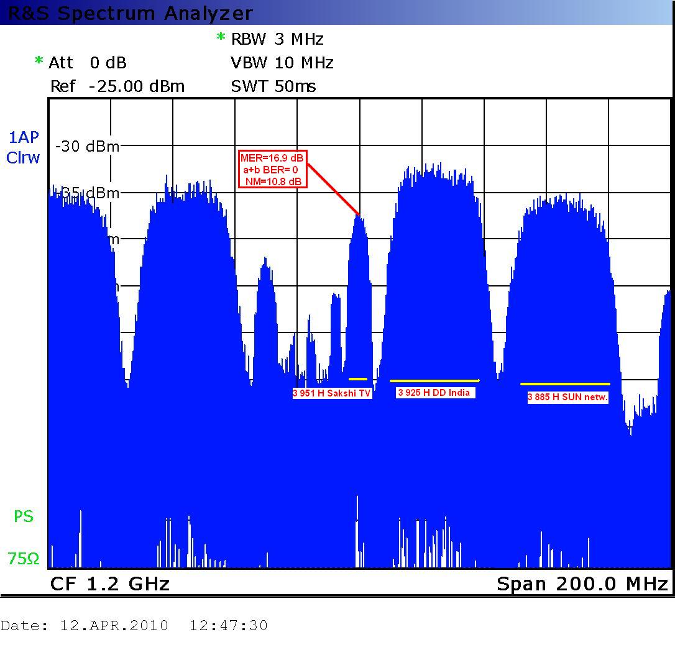The image size is (675, 655).
Task: Click the 1AP Clrw trace label
Action: [x=23, y=147]
